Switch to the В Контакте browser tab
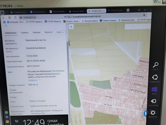 (x=38, y=12)
